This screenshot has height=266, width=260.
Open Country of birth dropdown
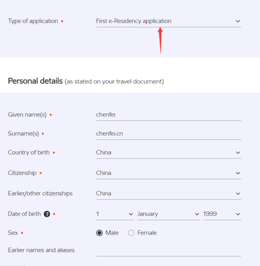[x=169, y=153]
